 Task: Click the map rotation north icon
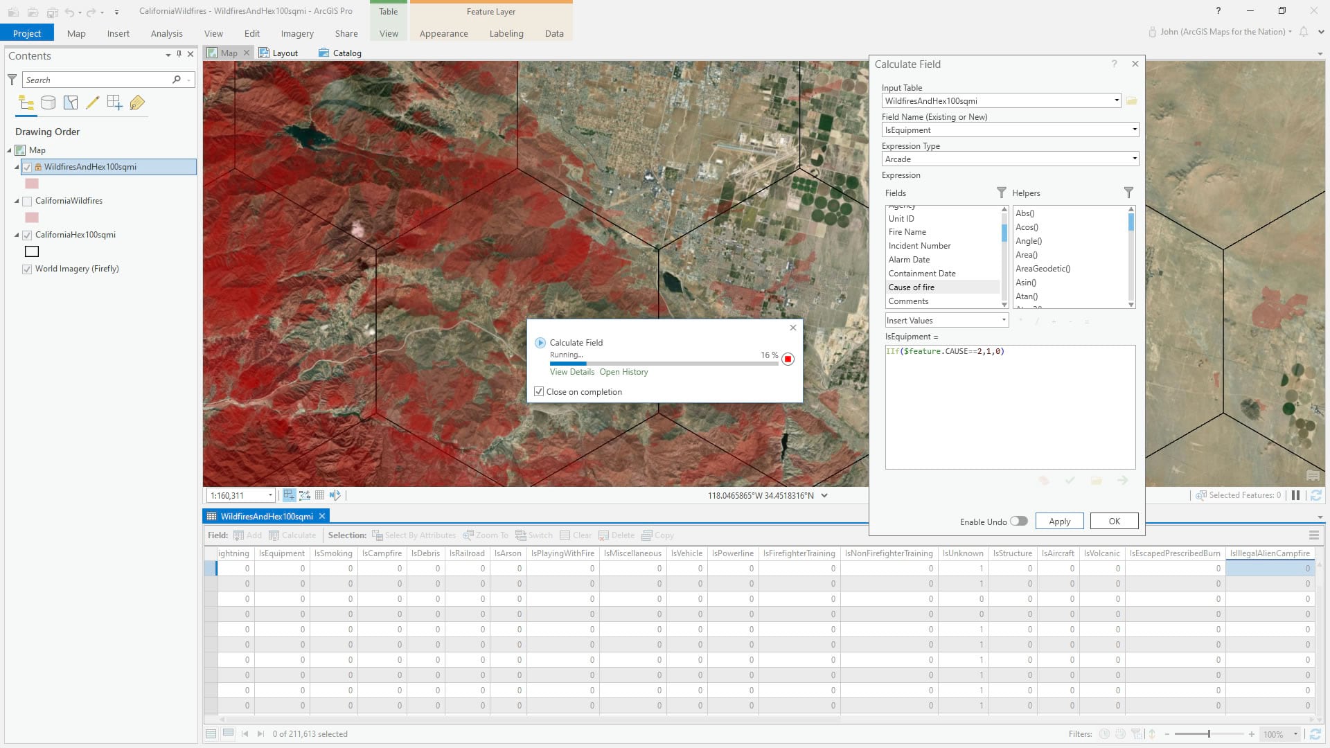[x=335, y=495]
